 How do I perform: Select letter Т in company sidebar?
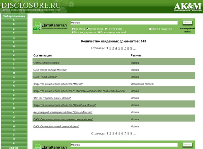[x=14, y=99]
